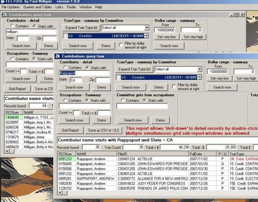Select Starts with radio in front Occupations Summary
This screenshot has width=258, height=202.
[x=87, y=100]
